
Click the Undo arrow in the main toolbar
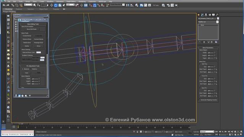pos(4,5)
